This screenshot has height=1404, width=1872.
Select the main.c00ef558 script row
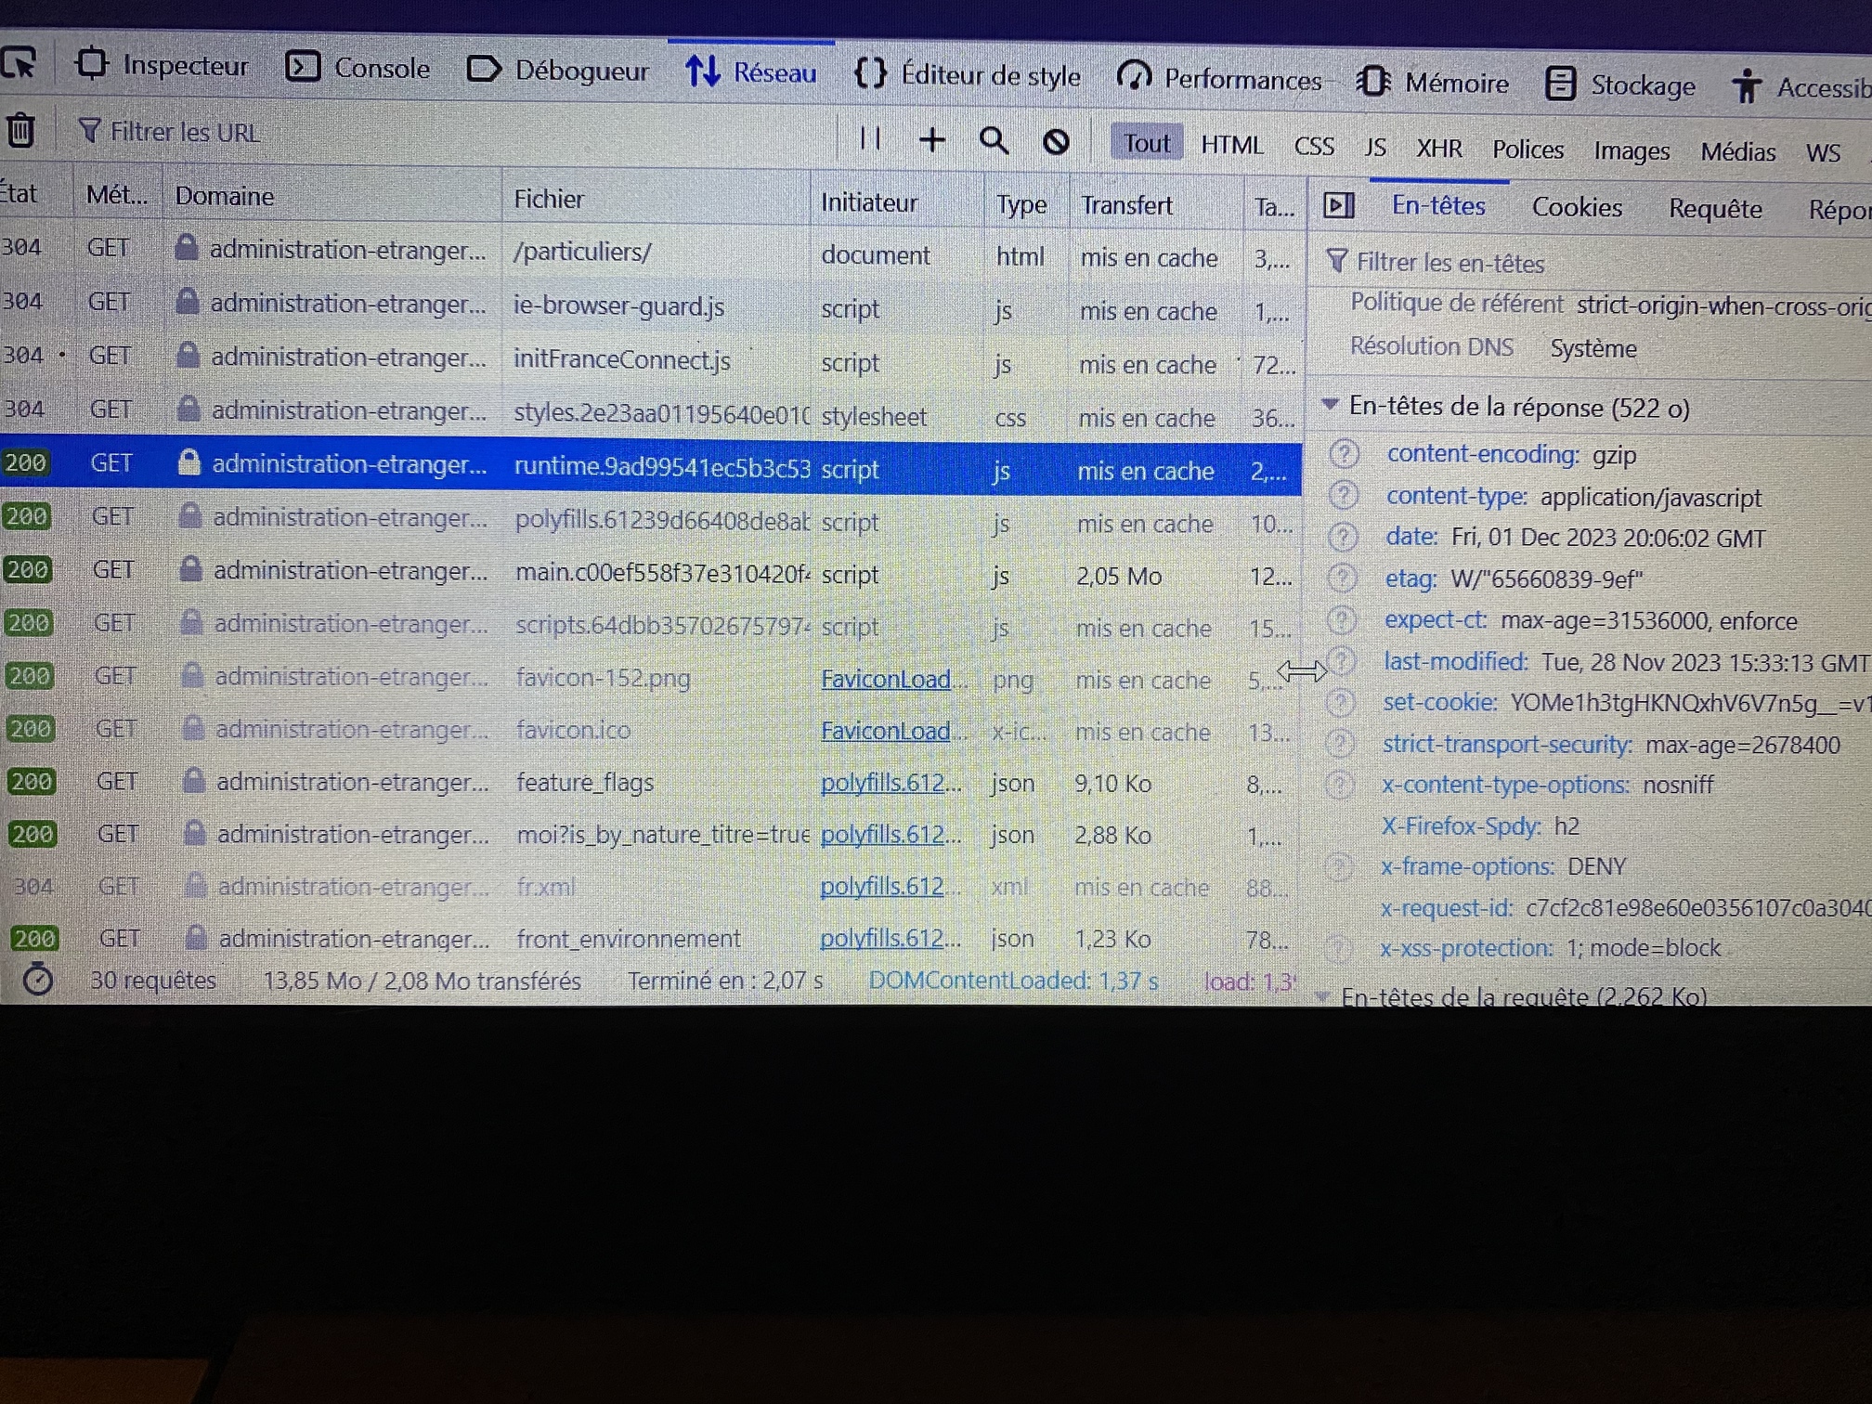click(650, 572)
